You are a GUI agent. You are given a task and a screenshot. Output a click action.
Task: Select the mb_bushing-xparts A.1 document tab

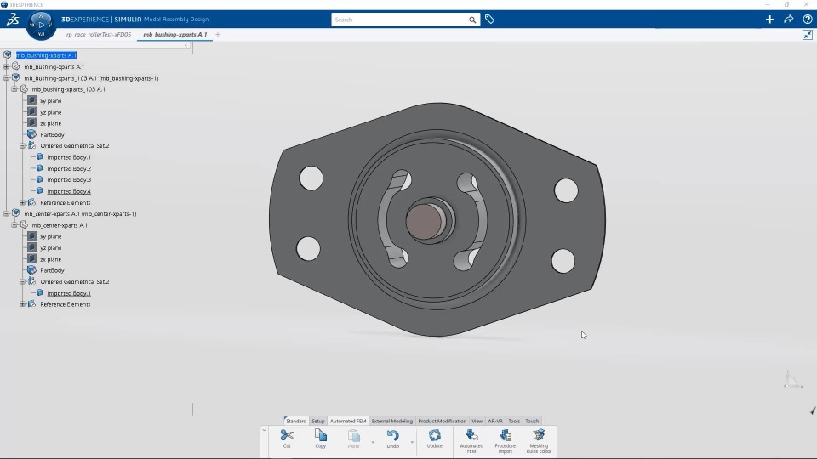175,35
